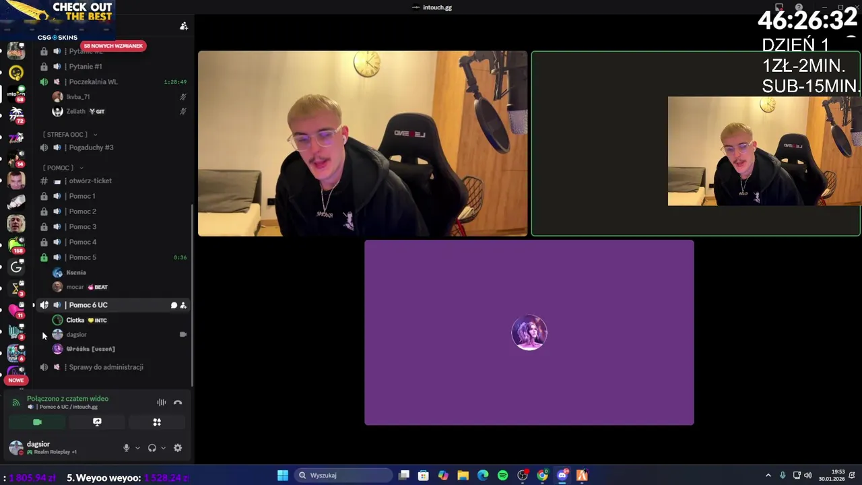The image size is (862, 485).
Task: Focus the purple avatar participant tile
Action: [529, 333]
